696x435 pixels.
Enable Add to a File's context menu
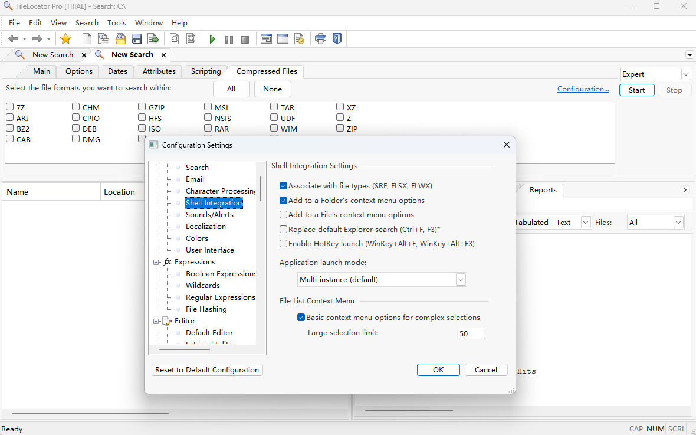click(284, 215)
